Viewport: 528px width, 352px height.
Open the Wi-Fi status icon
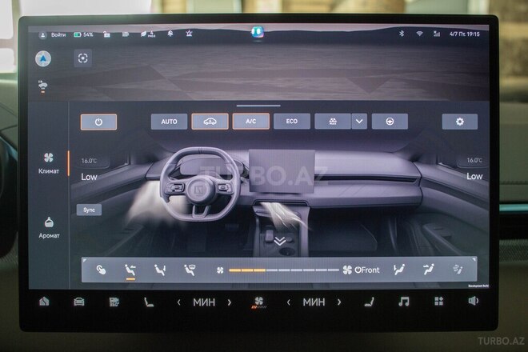tap(419, 34)
